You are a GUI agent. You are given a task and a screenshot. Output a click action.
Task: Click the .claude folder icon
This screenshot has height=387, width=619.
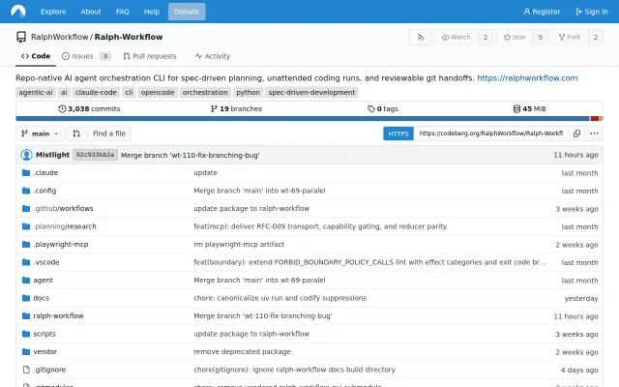tap(26, 172)
